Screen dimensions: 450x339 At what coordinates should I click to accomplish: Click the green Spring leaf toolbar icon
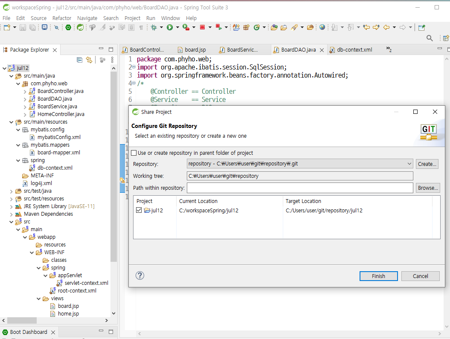[80, 28]
